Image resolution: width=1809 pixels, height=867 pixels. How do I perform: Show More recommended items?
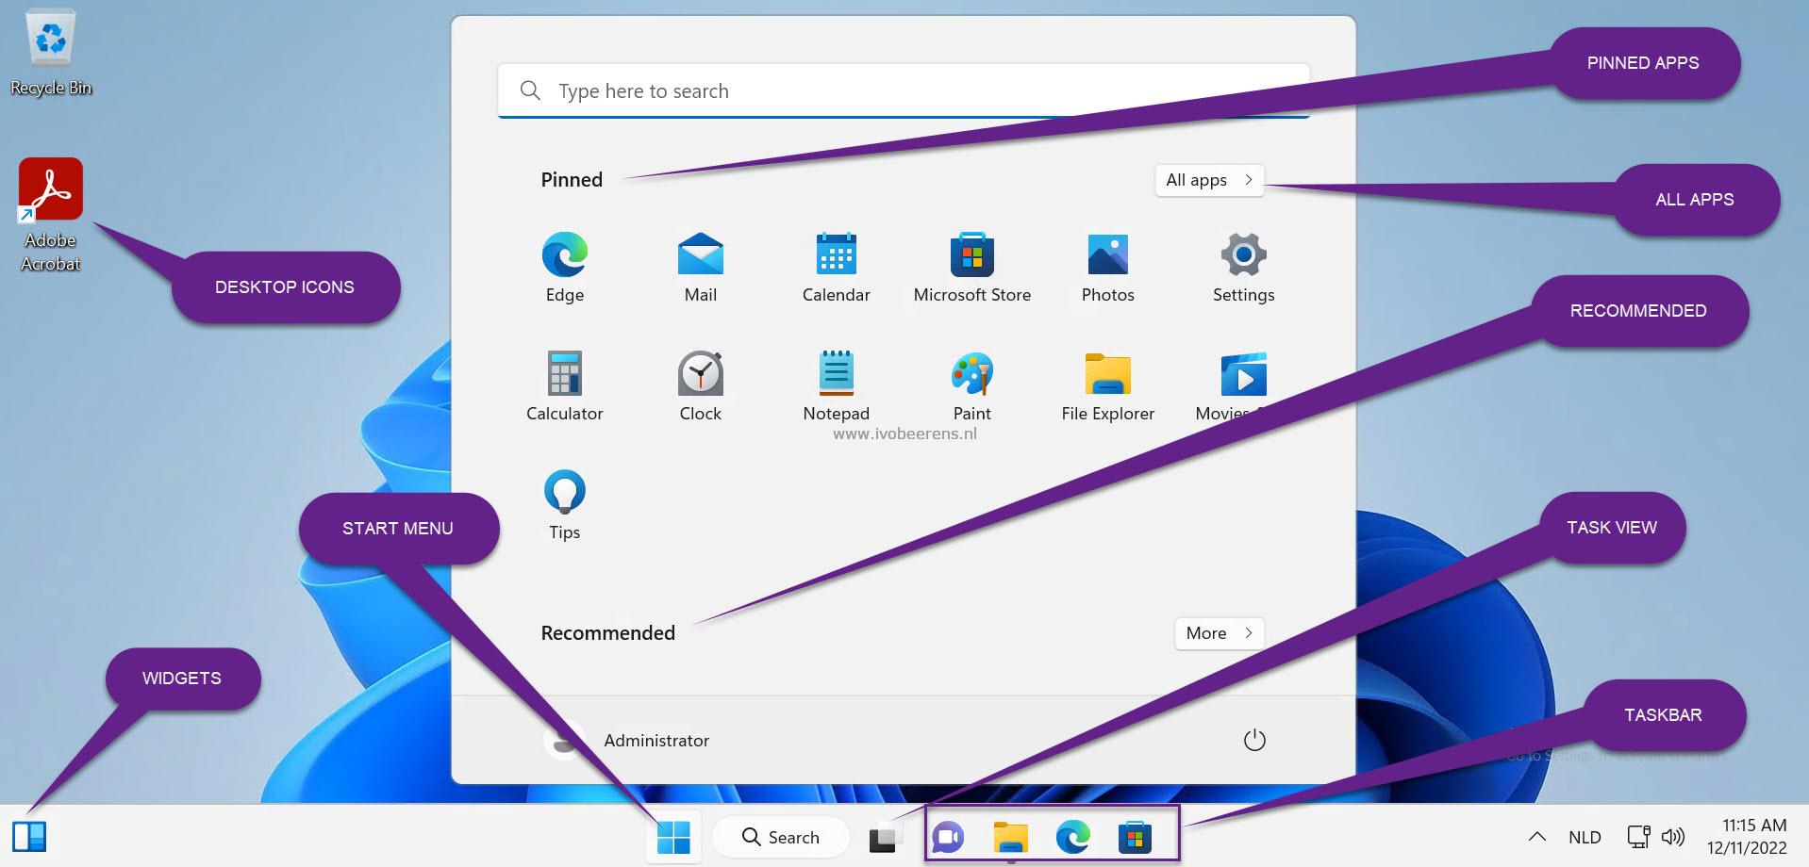1220,633
